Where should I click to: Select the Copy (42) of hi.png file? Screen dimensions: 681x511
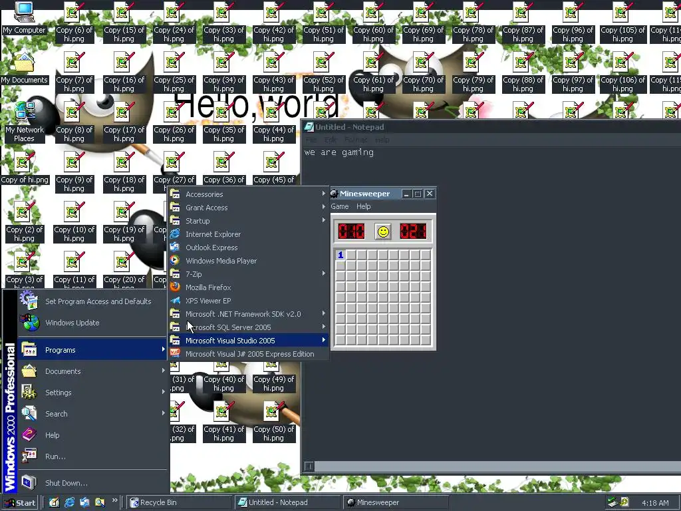(x=273, y=22)
